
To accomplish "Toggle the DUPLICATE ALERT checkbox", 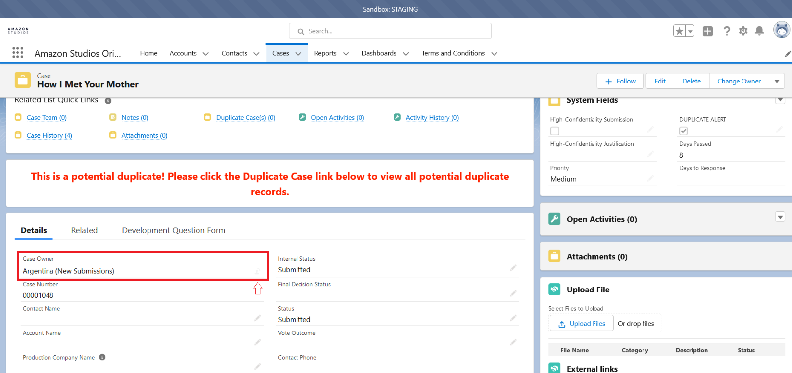I will tap(684, 131).
